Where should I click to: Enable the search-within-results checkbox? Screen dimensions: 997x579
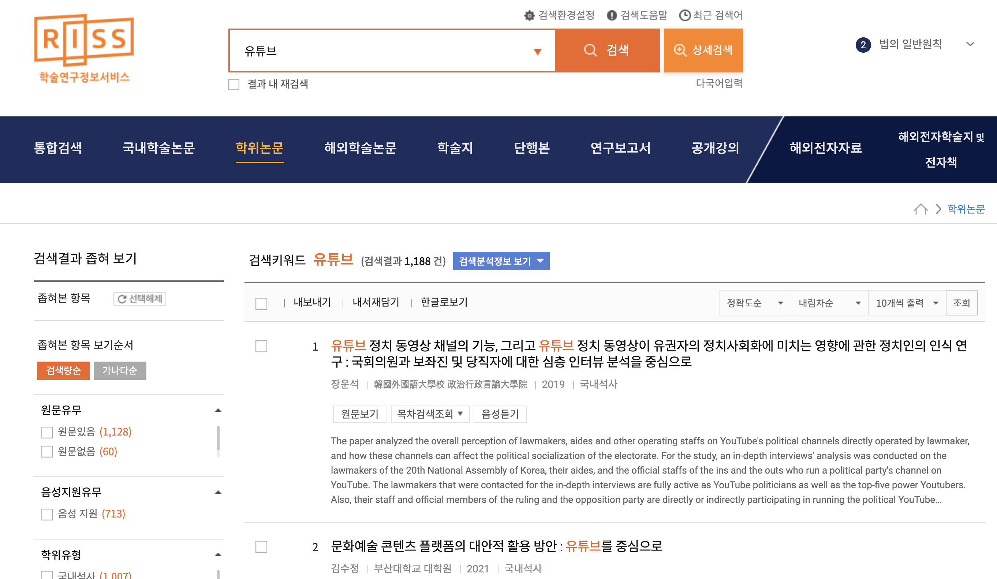(x=234, y=85)
